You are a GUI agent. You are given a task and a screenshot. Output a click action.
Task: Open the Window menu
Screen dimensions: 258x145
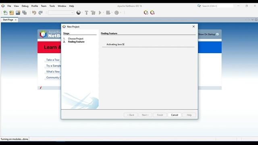[62, 6]
